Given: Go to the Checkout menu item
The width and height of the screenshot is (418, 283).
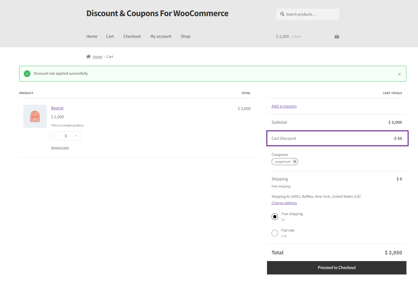Looking at the screenshot, I should tap(132, 36).
